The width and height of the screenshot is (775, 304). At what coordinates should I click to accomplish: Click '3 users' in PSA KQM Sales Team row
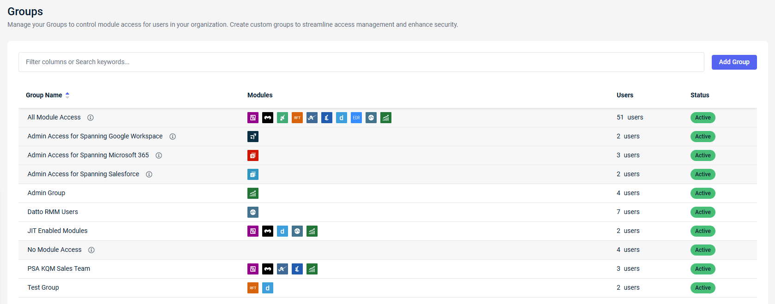tap(628, 268)
